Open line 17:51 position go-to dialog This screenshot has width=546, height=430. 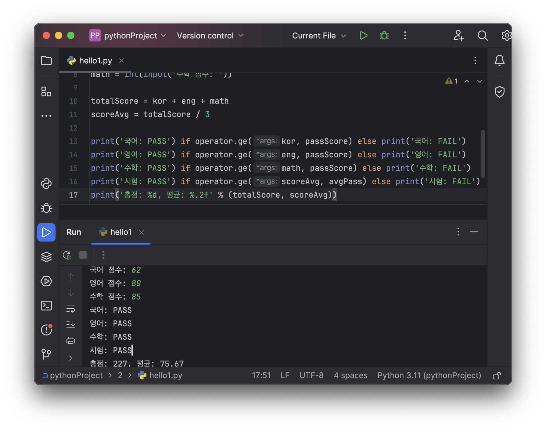(x=261, y=375)
